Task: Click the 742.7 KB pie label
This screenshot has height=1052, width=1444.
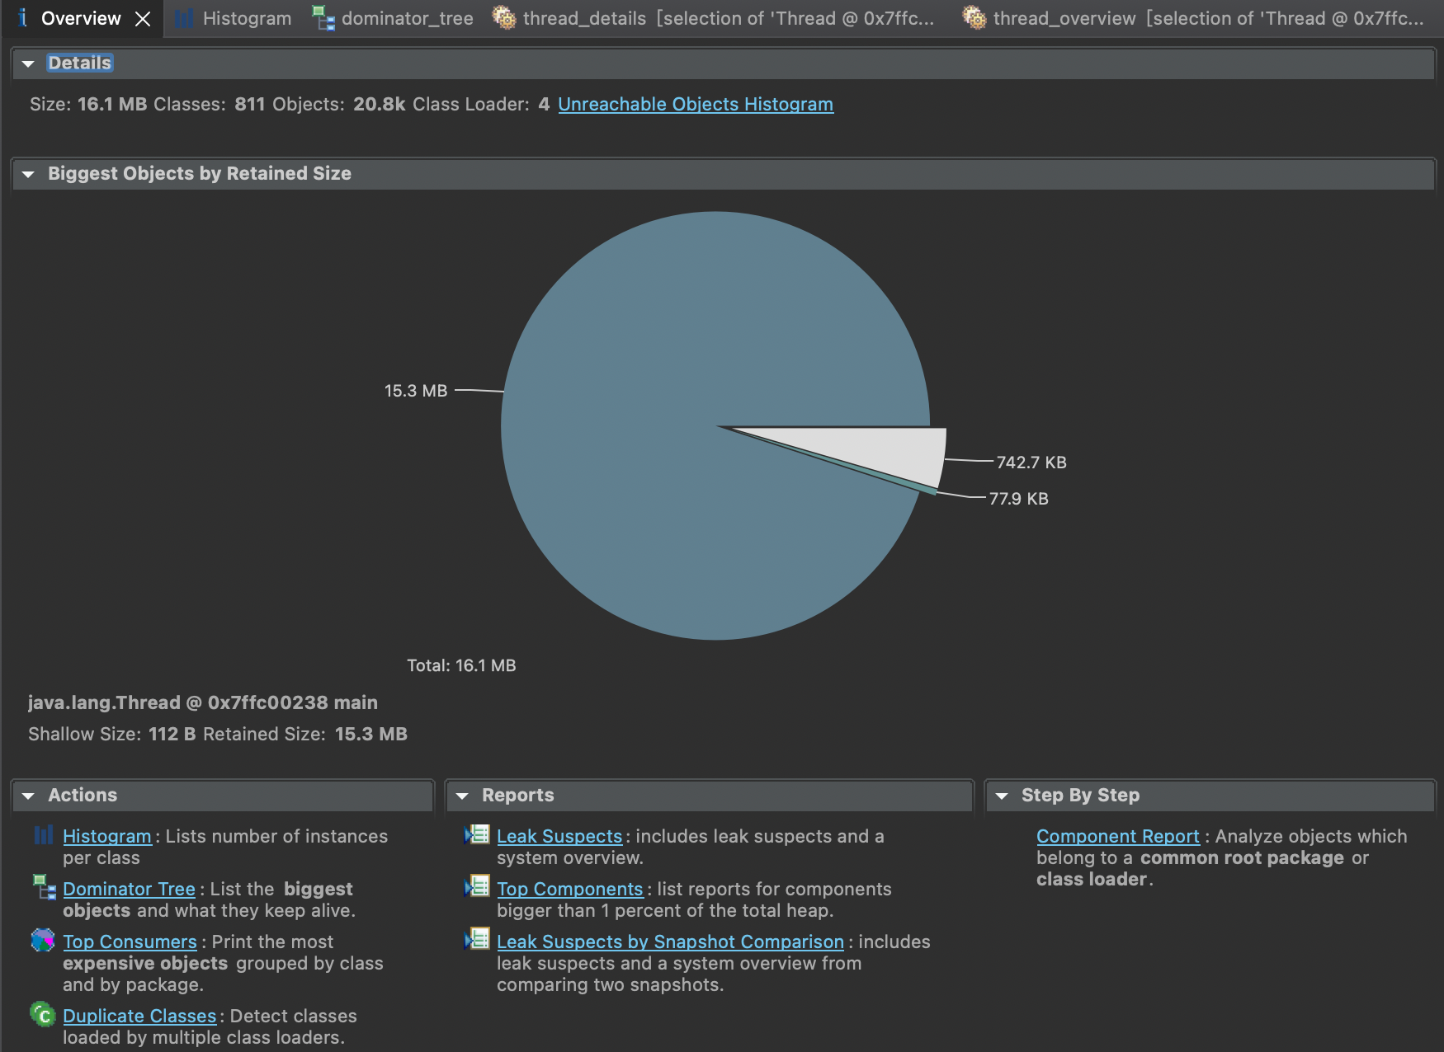Action: [1031, 463]
